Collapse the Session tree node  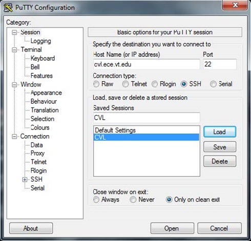point(14,32)
